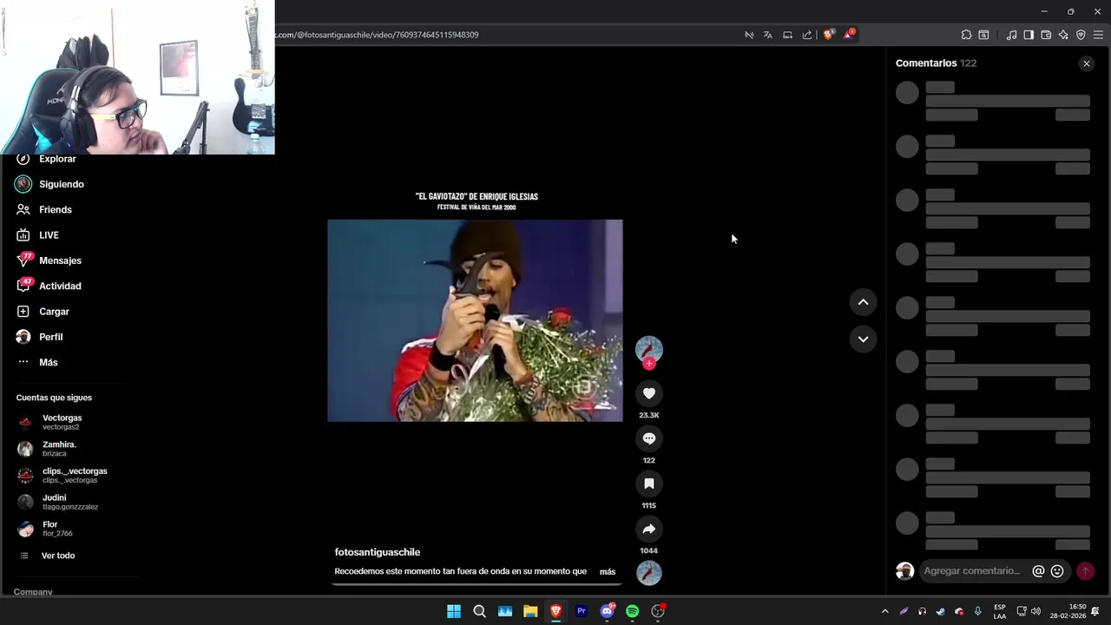Image resolution: width=1111 pixels, height=625 pixels.
Task: Open creator avatar above like button
Action: pyautogui.click(x=648, y=349)
